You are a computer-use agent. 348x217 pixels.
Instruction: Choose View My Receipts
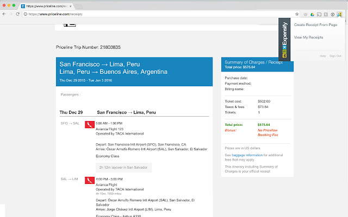click(x=308, y=37)
